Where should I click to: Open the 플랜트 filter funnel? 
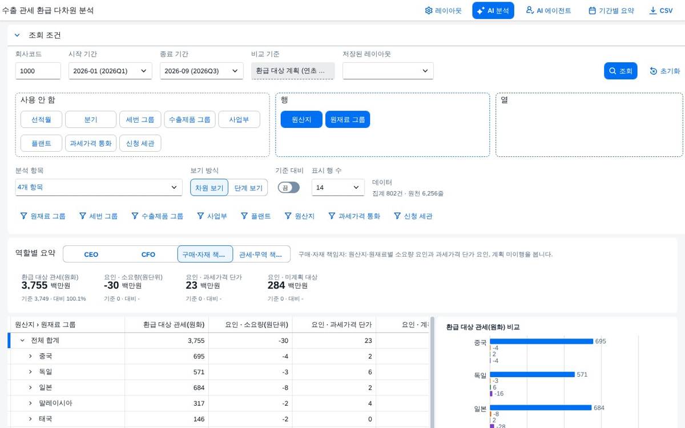point(256,216)
